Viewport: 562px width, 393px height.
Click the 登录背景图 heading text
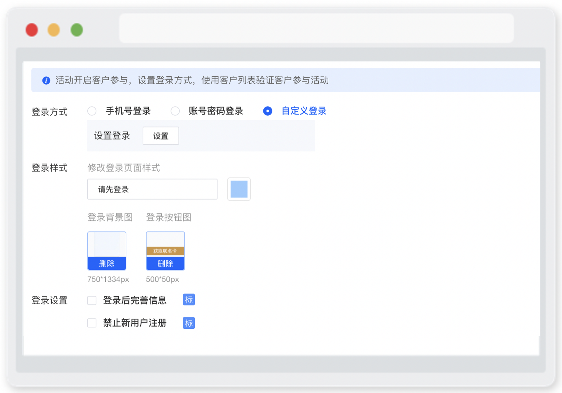[x=110, y=217]
